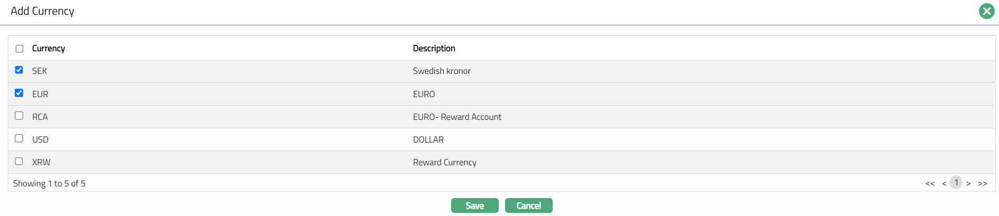Click the Reward Currency description cell
This screenshot has height=216, width=999.
pyautogui.click(x=444, y=163)
